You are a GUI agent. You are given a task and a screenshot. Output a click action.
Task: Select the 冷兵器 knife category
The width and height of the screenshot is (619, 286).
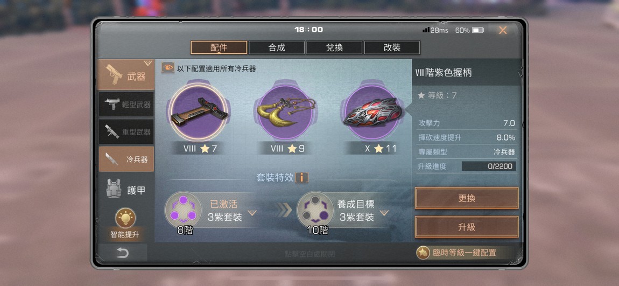coord(126,159)
